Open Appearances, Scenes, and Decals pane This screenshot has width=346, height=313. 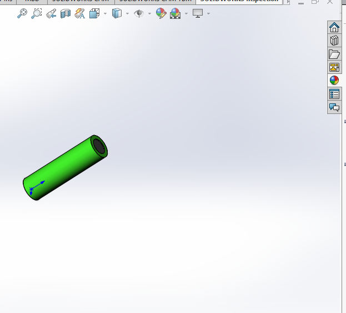[334, 81]
